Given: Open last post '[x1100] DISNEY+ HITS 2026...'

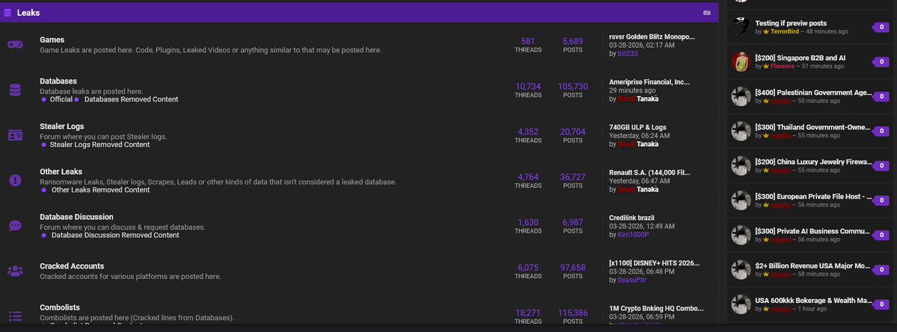Looking at the screenshot, I should pyautogui.click(x=655, y=263).
